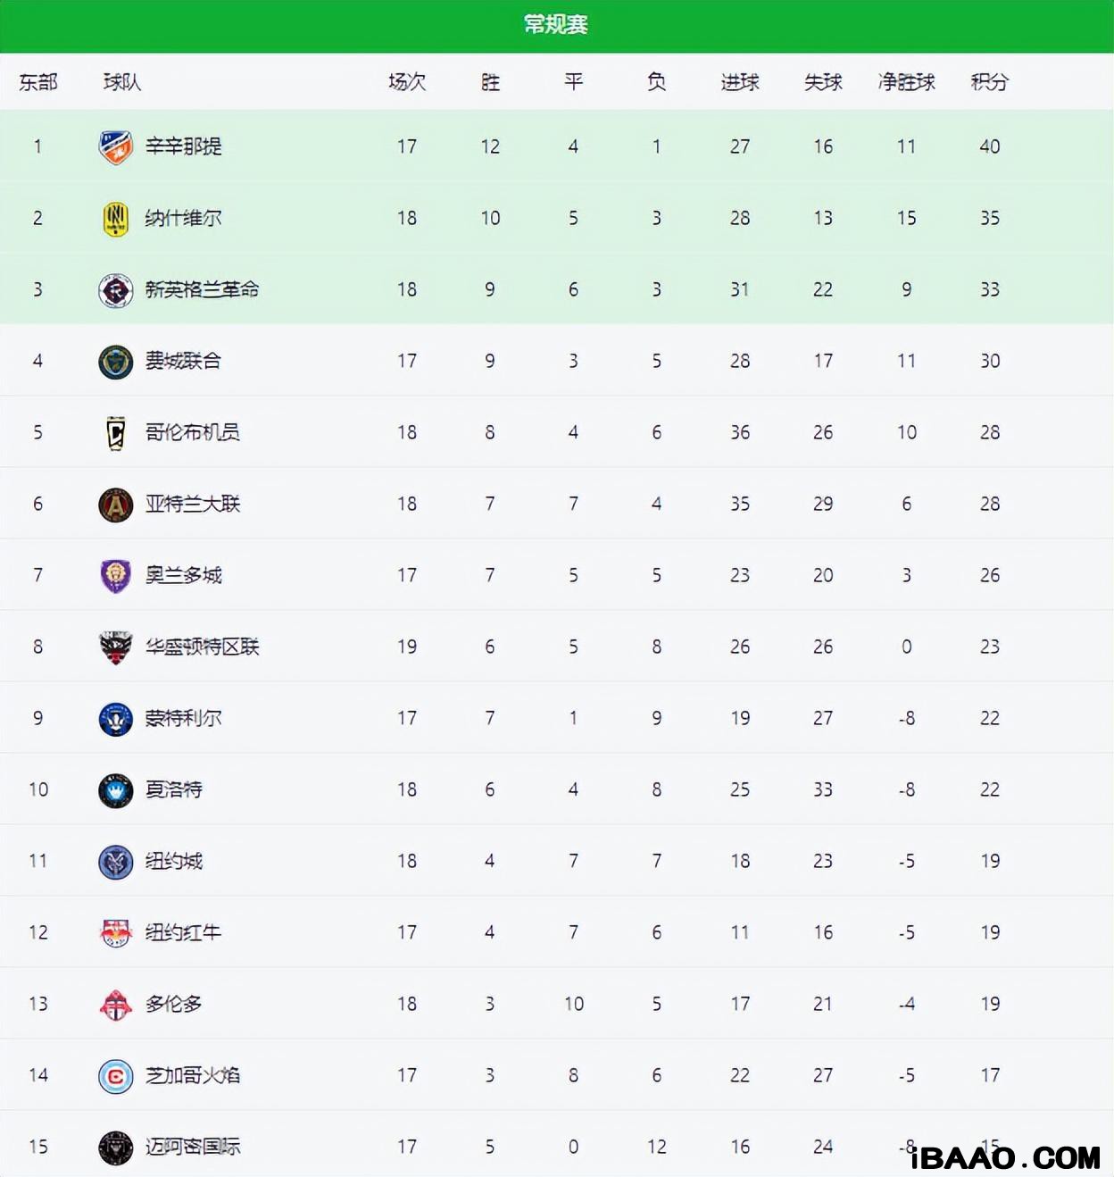Select the 纽约红牛 team logo
This screenshot has width=1114, height=1177.
115,932
